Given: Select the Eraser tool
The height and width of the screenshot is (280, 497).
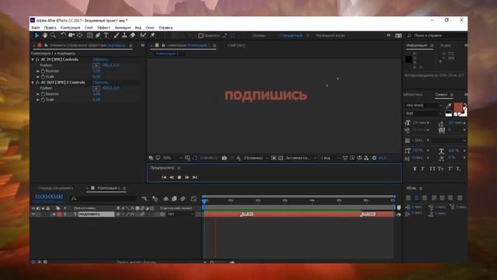Looking at the screenshot, I should (x=133, y=35).
